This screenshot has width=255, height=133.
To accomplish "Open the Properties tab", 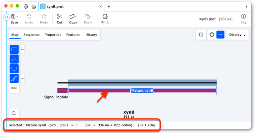I will pos(53,35).
